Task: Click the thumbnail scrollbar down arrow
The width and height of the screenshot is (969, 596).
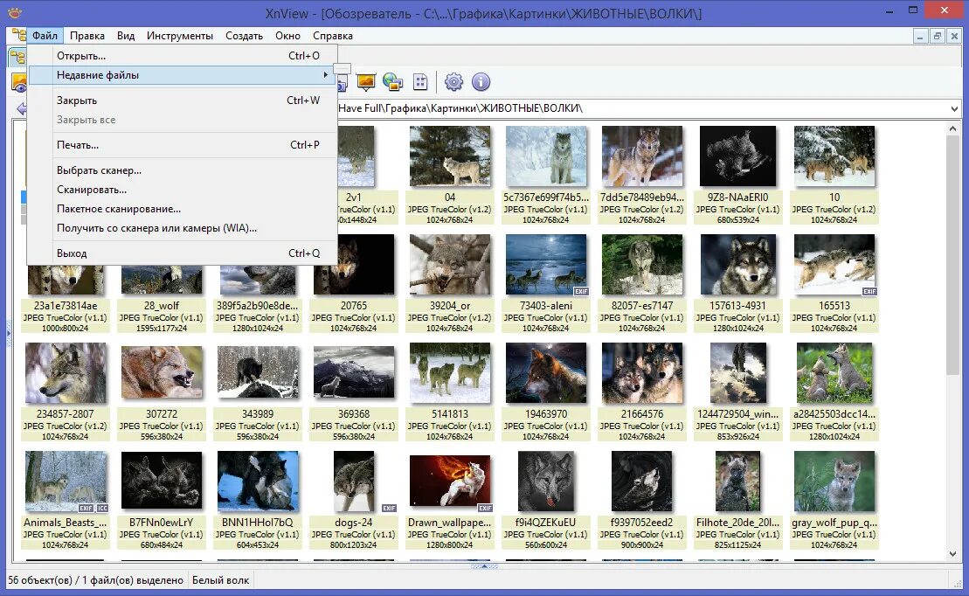Action: coord(952,554)
